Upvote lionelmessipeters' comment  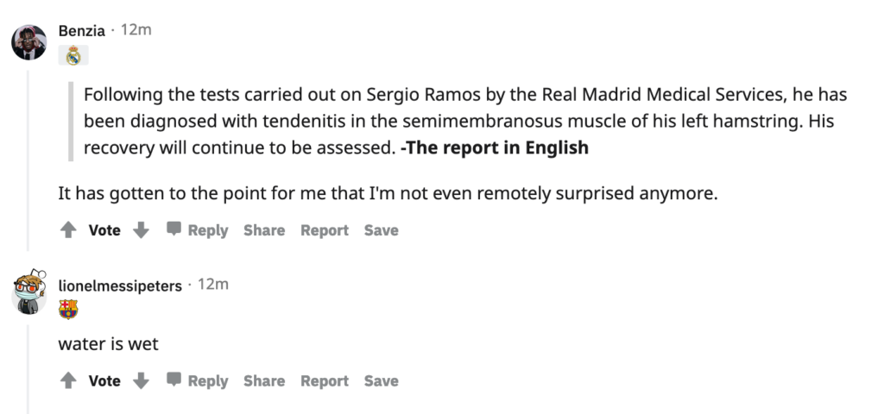[x=68, y=381]
